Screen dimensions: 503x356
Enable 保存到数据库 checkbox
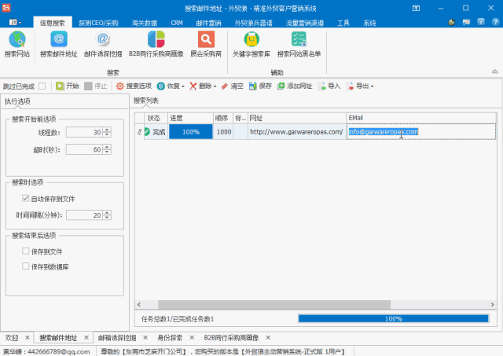26,266
